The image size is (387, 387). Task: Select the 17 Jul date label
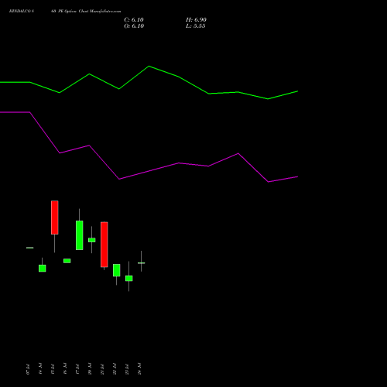(77, 368)
